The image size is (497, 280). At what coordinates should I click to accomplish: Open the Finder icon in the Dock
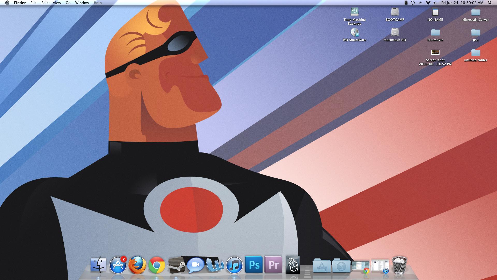(98, 265)
